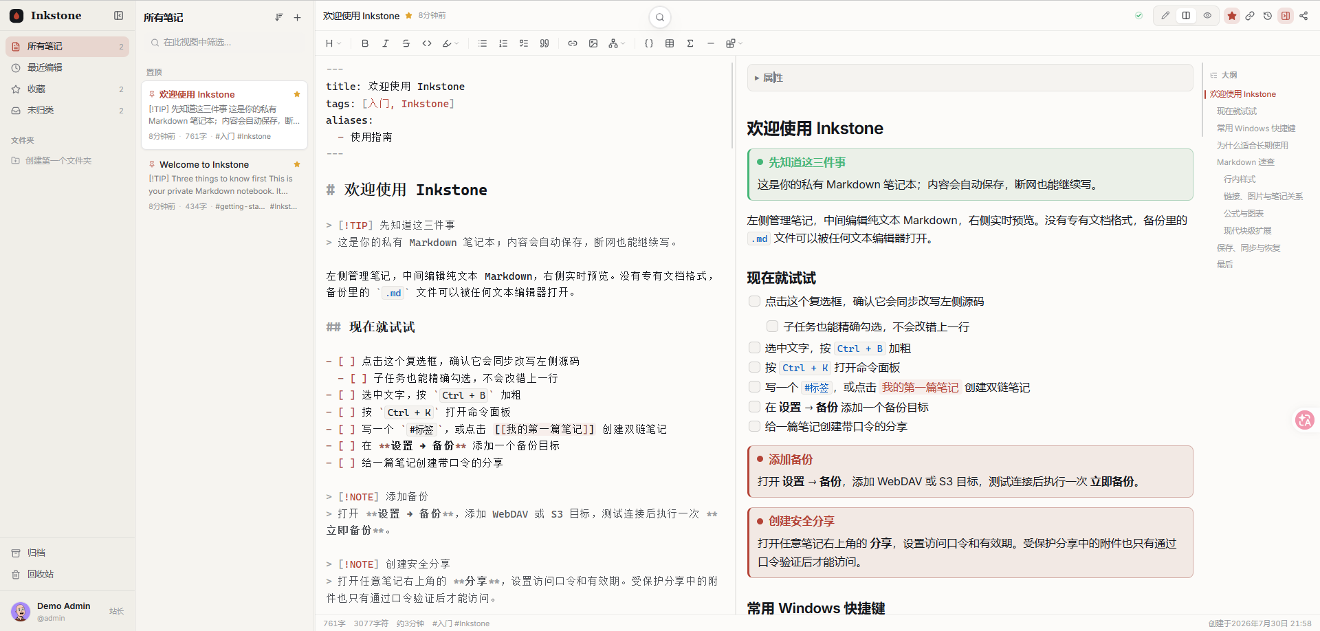Check the '写一个 #标签' task checkbox

tap(754, 387)
